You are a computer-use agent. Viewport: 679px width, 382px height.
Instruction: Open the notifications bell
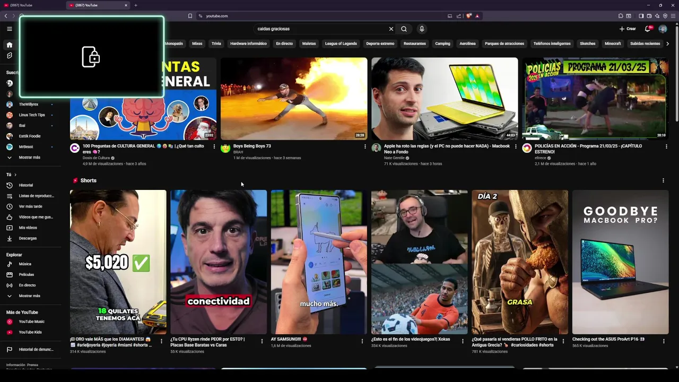pos(648,29)
